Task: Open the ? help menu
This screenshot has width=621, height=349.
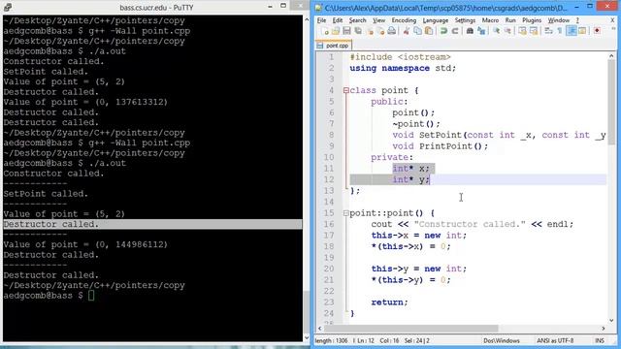Action: tap(577, 20)
